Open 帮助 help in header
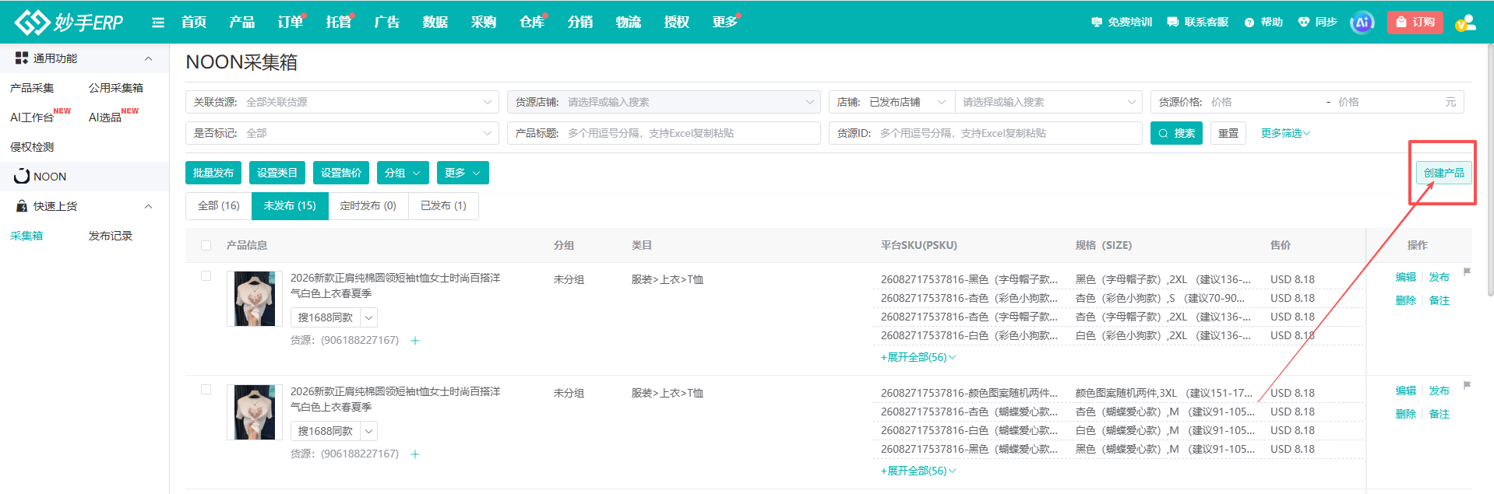Screen dimensions: 1494x494 [x=1263, y=23]
